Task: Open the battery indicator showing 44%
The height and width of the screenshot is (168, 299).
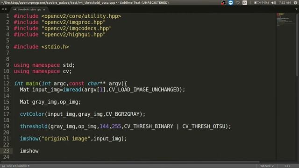Action: [261, 3]
